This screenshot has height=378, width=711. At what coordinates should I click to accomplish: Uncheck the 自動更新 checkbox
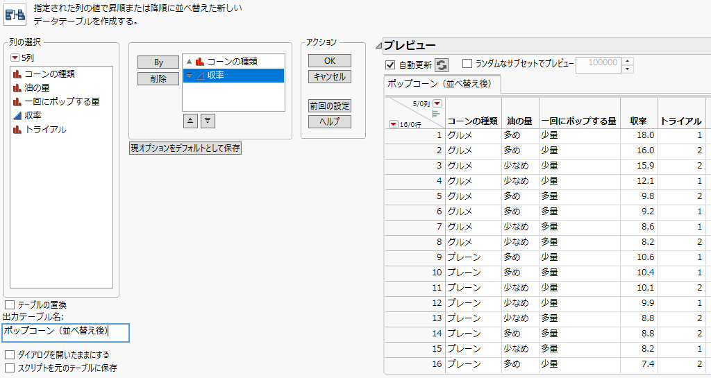click(390, 65)
